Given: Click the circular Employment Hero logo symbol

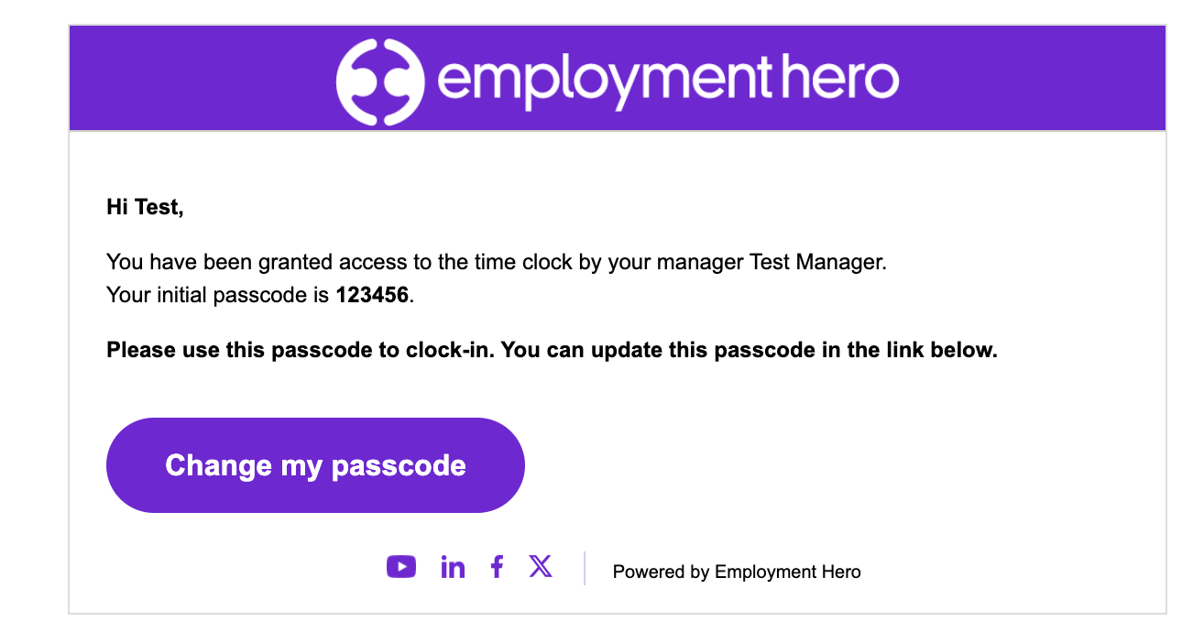Looking at the screenshot, I should coord(379,80).
